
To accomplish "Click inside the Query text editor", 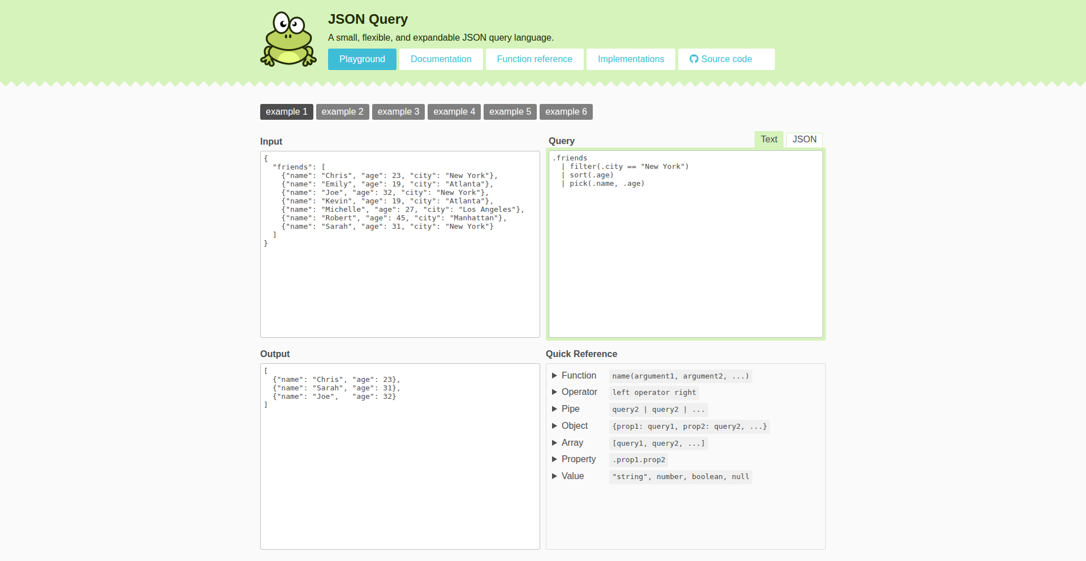I will (x=685, y=254).
